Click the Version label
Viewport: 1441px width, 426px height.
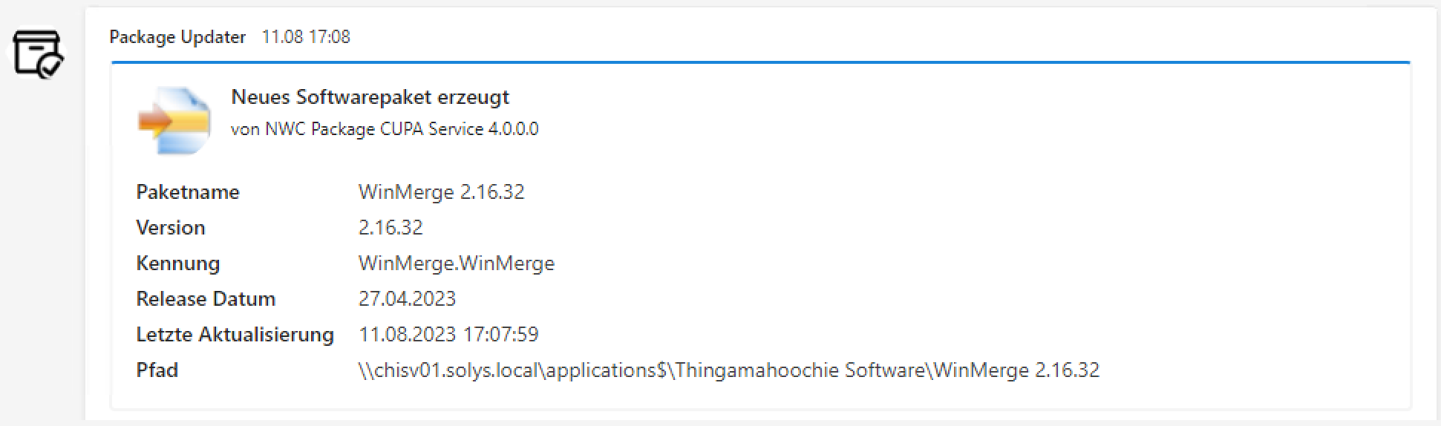coord(170,228)
